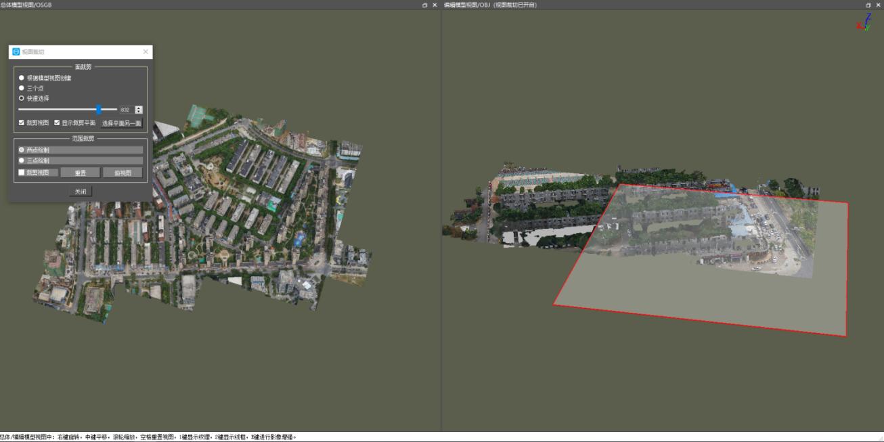
Task: Close the 编辑模型视图/OBJ panel
Action: (878, 5)
